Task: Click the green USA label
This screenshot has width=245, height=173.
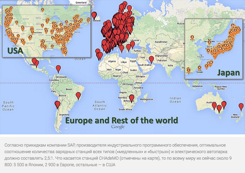Action: point(15,51)
